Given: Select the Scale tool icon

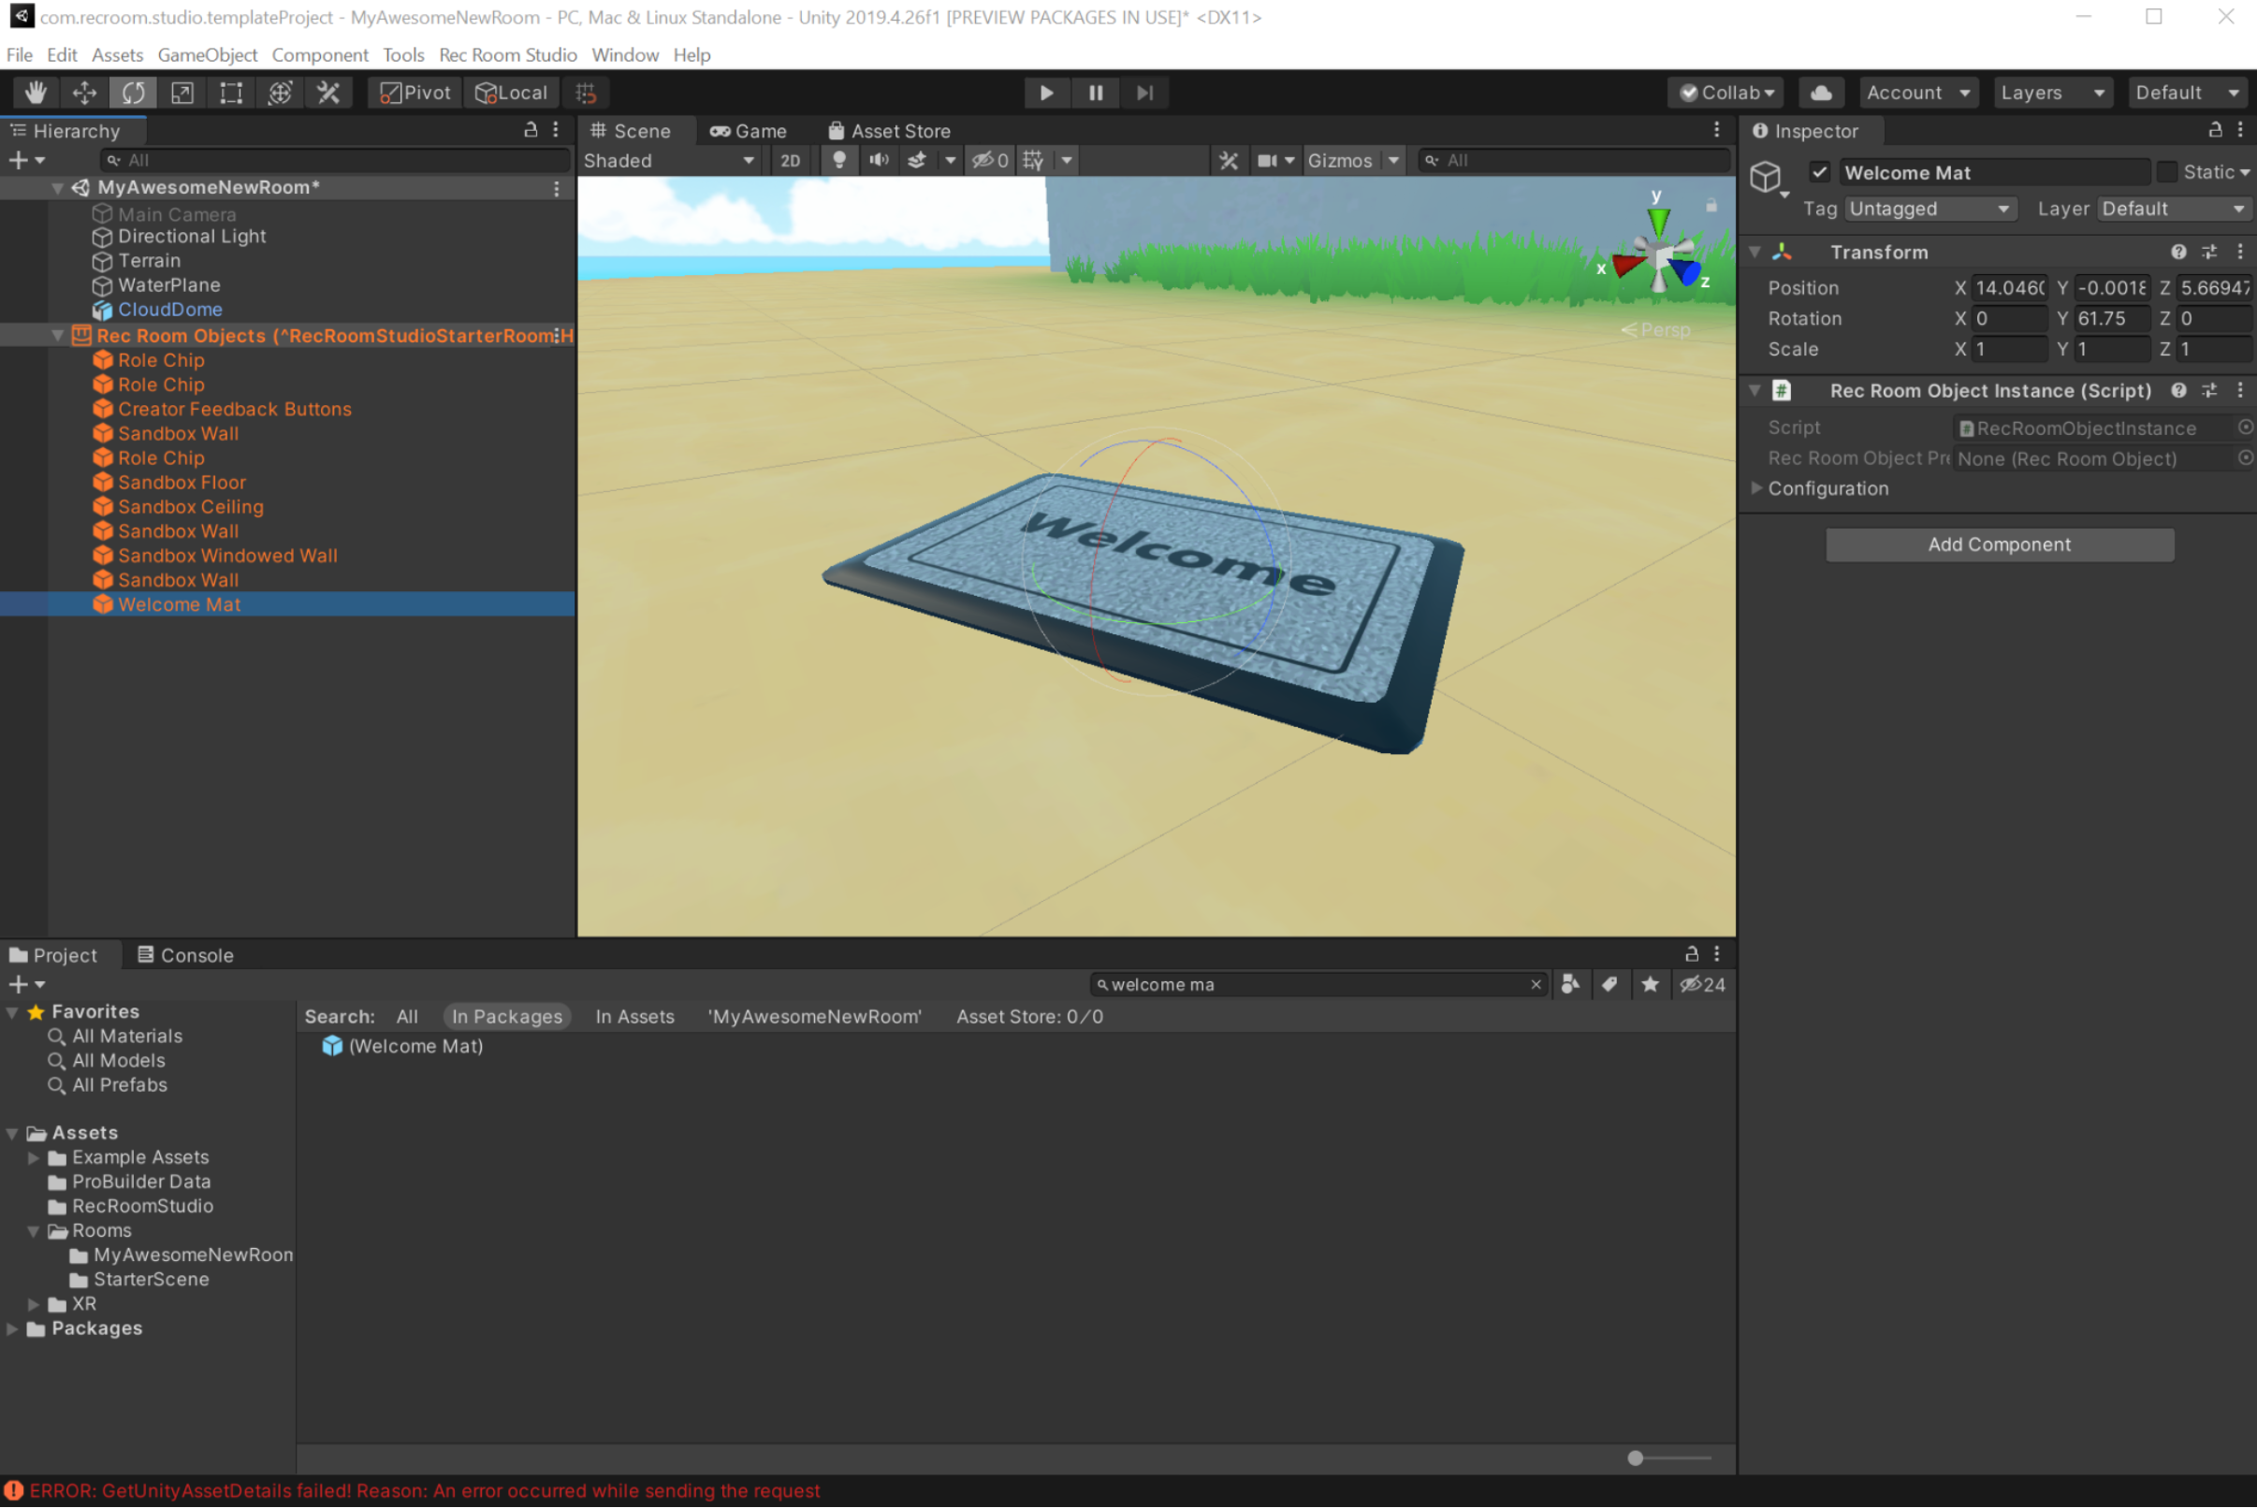Looking at the screenshot, I should click(x=182, y=93).
